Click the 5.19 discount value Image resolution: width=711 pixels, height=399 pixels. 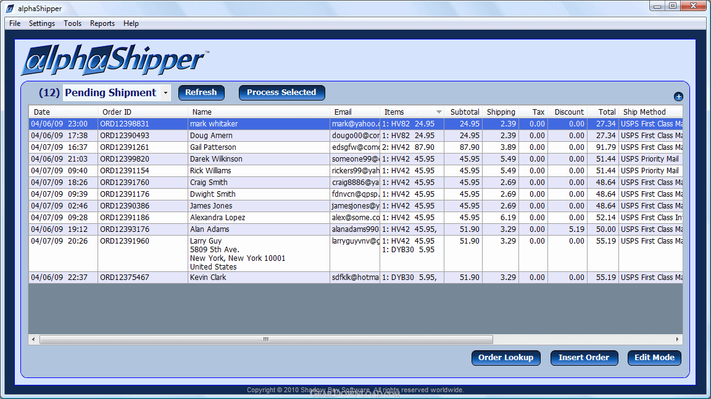[576, 229]
